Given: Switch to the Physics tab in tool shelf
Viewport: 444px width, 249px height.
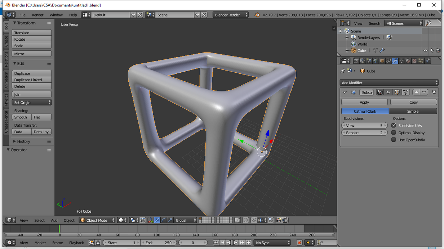Looking at the screenshot, I should [x=6, y=100].
